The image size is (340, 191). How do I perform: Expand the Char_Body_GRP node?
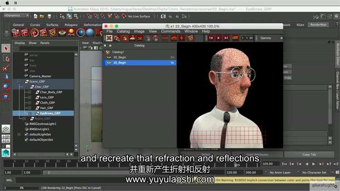(x=30, y=92)
